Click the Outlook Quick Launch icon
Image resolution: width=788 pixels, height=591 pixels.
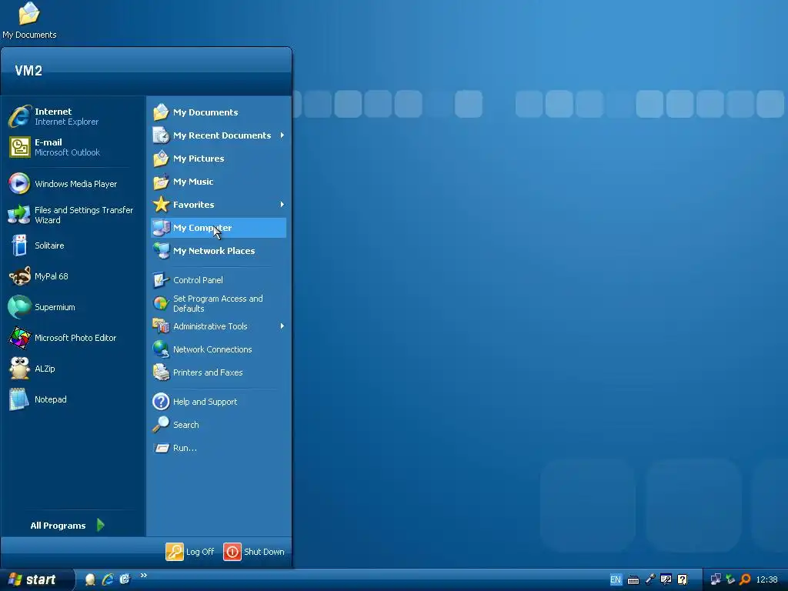[125, 579]
